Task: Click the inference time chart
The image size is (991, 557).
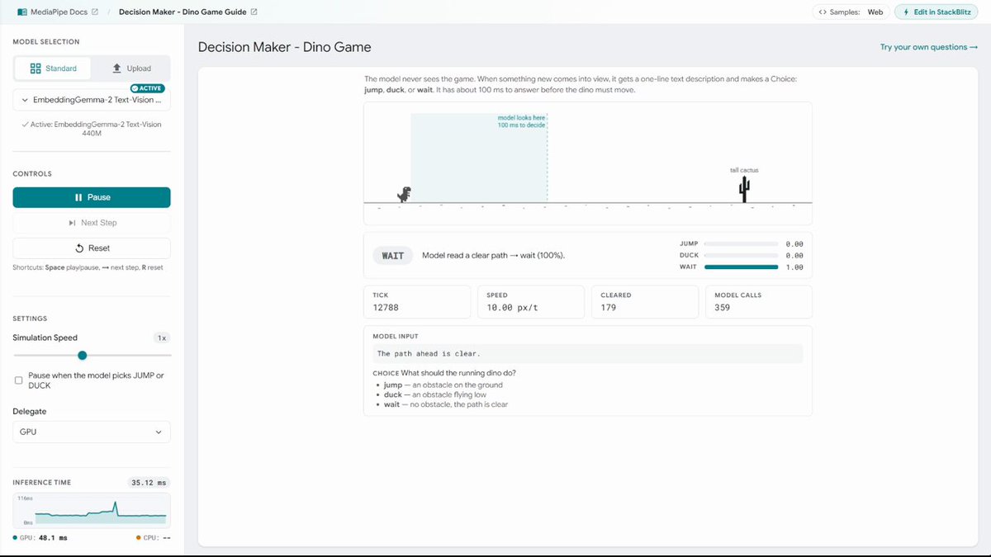Action: click(x=92, y=510)
